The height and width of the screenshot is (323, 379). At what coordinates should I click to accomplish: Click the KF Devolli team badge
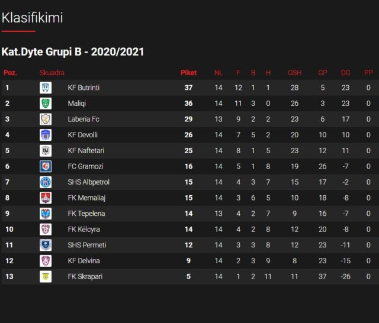46,135
